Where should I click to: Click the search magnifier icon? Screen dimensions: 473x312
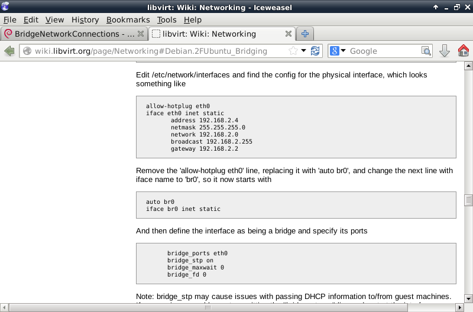[426, 51]
